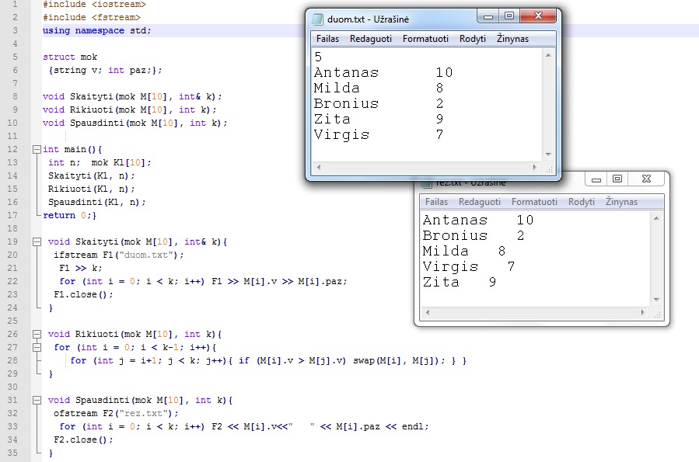The width and height of the screenshot is (699, 462).
Task: Click 'Antanas' in rez.txt window
Action: (x=455, y=221)
